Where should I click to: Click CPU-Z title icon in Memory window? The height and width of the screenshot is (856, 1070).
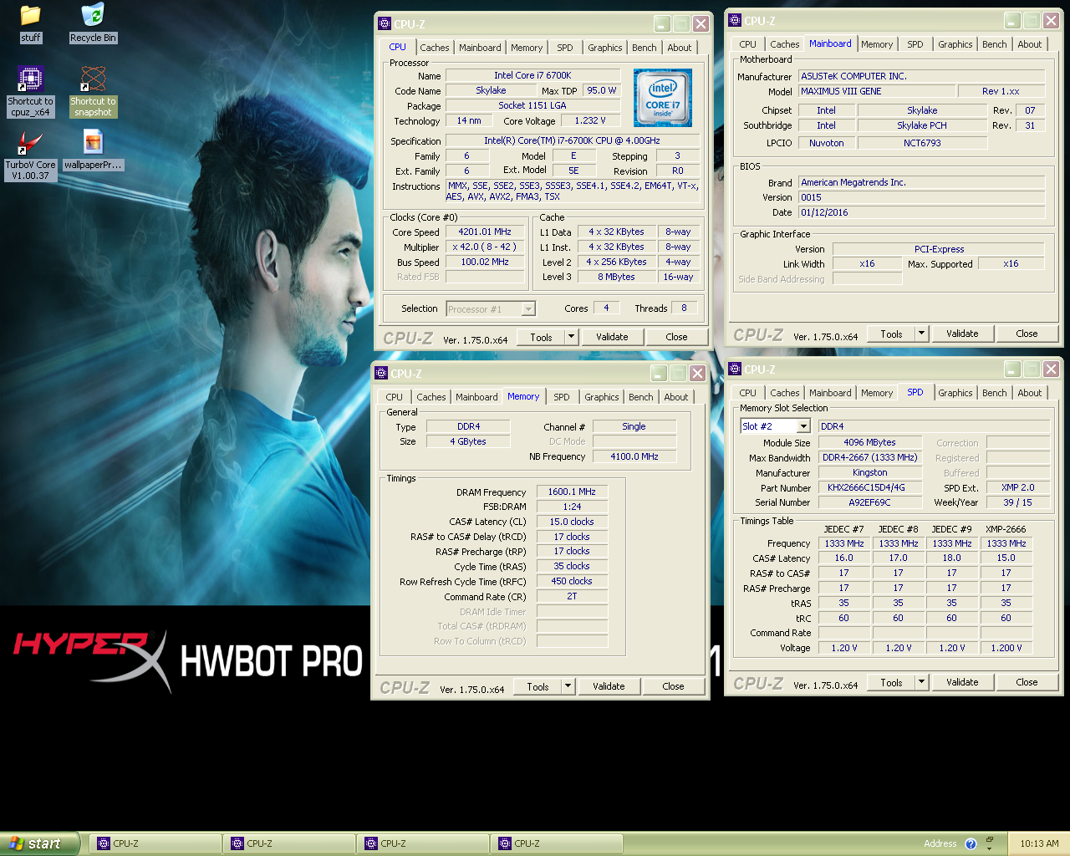point(381,374)
